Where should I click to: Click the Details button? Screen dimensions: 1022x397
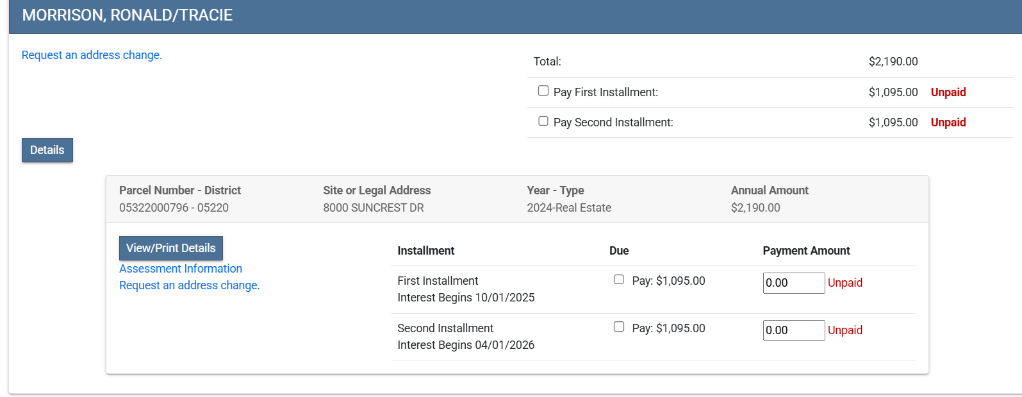tap(47, 150)
